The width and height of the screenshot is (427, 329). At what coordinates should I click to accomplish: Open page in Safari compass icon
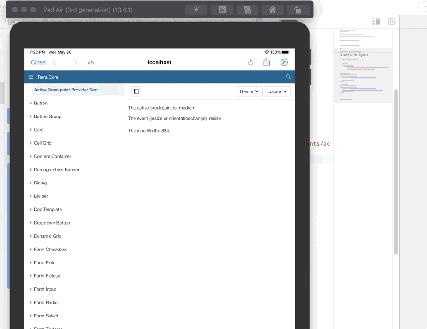[x=284, y=62]
